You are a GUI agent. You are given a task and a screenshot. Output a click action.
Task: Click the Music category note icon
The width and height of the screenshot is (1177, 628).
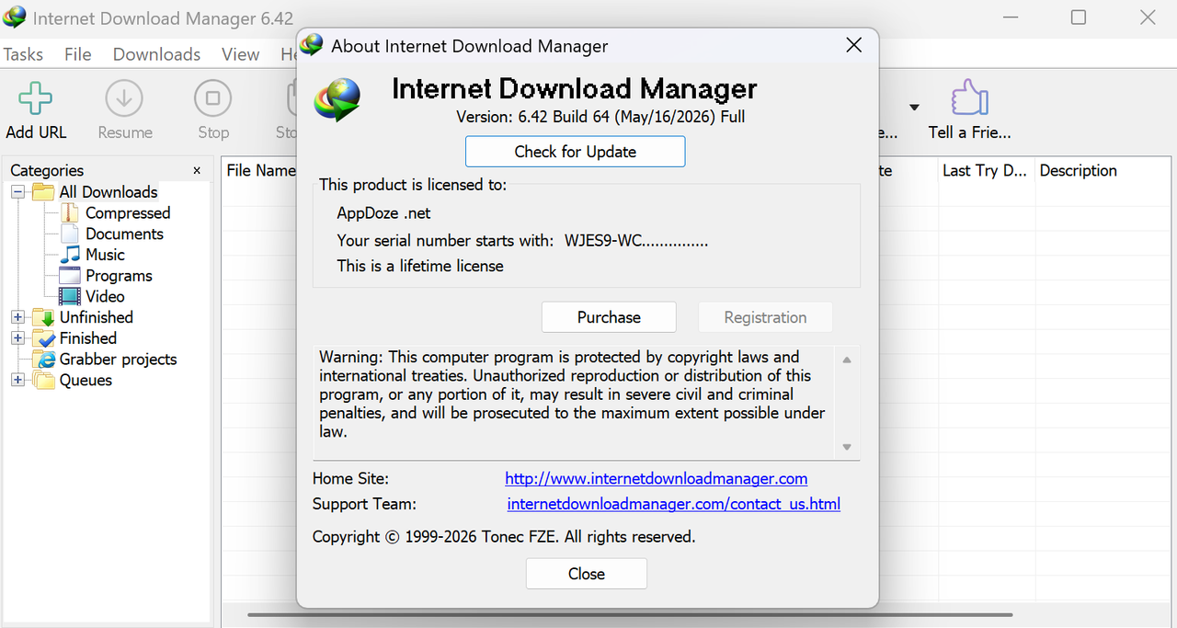pos(70,255)
